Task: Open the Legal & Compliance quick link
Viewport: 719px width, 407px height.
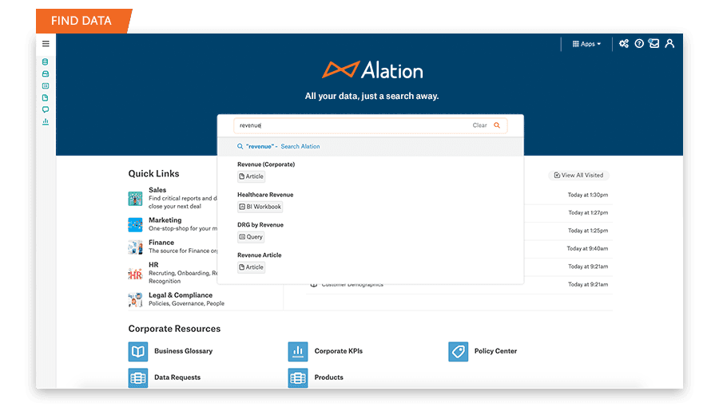Action: point(181,295)
